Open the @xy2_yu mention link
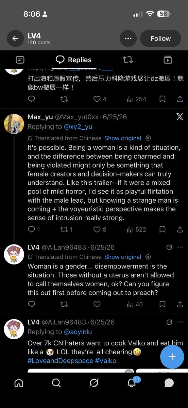This screenshot has width=188, height=408. pos(78,127)
